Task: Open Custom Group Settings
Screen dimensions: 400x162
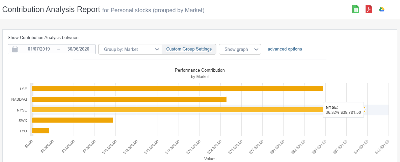Action: tap(189, 49)
